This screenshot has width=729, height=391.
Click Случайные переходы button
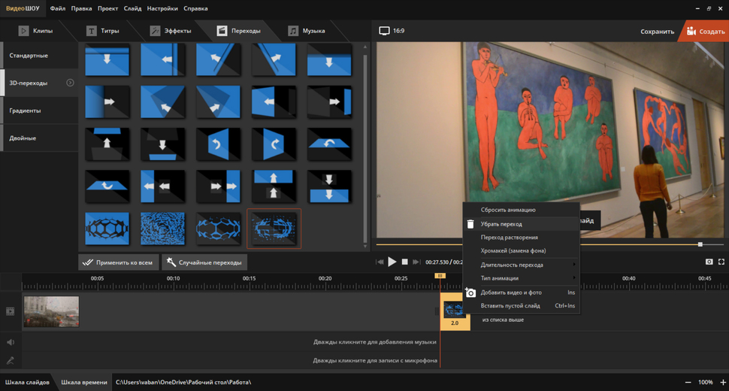(x=204, y=262)
